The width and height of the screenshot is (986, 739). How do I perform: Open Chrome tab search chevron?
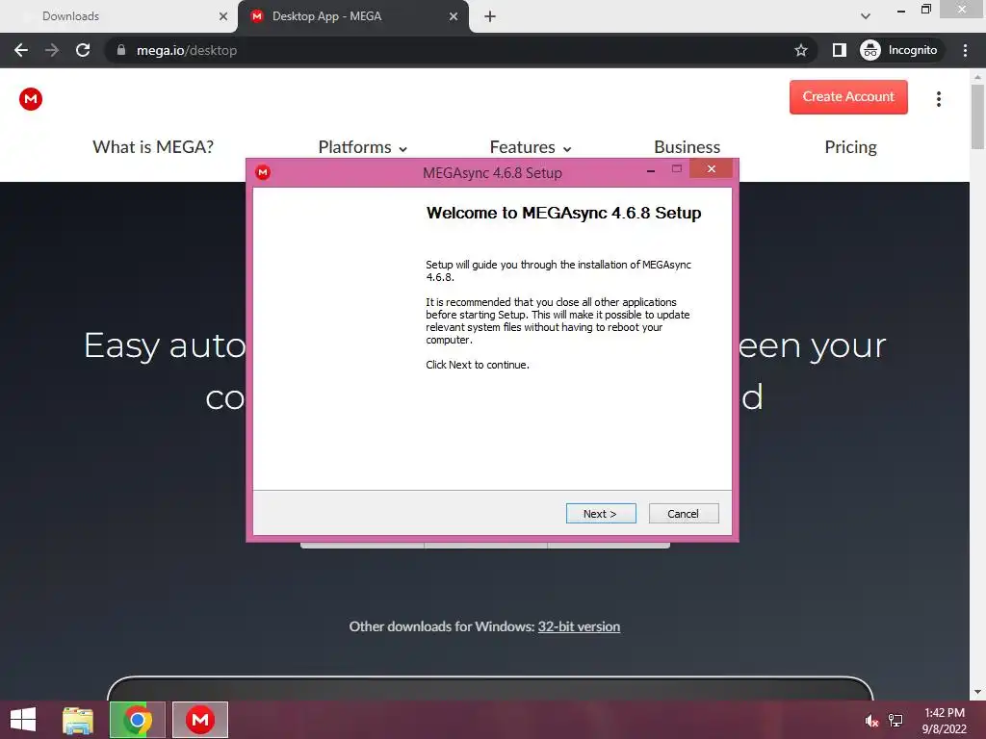point(866,16)
